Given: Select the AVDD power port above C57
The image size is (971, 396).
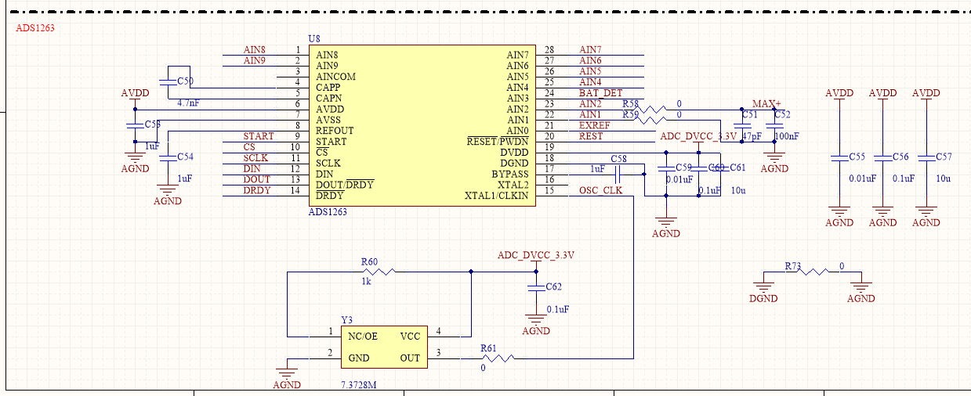Looking at the screenshot, I should click(926, 94).
